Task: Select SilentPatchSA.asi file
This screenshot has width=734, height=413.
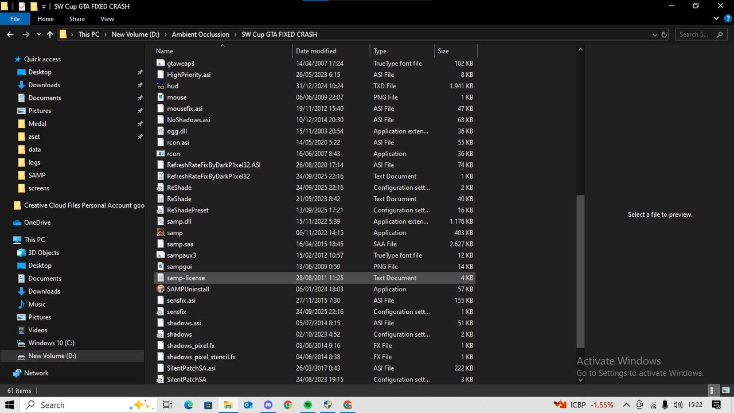Action: coord(191,368)
